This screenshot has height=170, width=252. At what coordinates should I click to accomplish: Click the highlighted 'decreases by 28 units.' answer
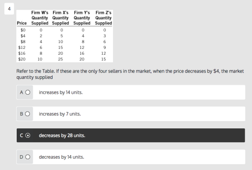tap(131, 135)
